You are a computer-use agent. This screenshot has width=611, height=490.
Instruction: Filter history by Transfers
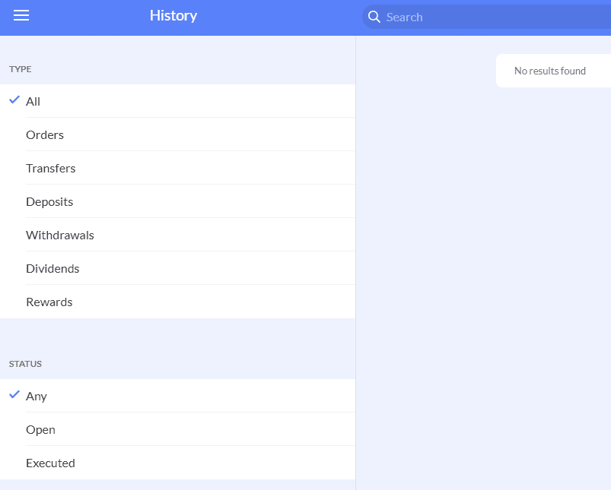pyautogui.click(x=178, y=168)
